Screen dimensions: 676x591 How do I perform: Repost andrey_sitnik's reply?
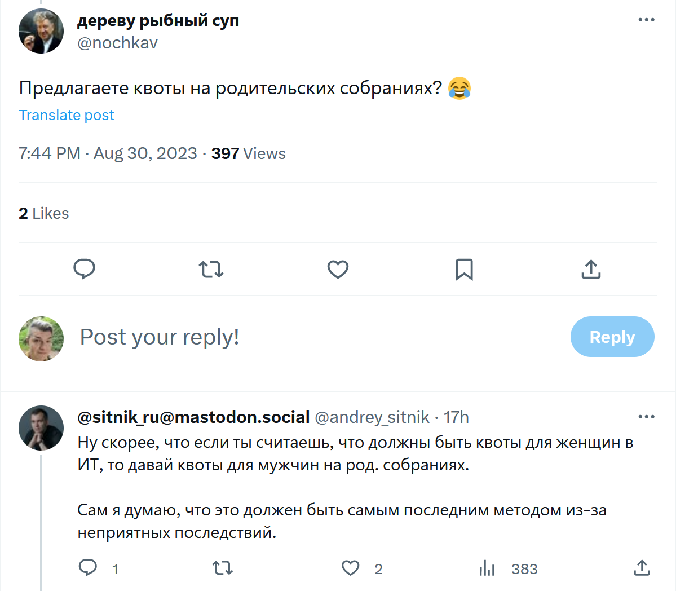[223, 568]
